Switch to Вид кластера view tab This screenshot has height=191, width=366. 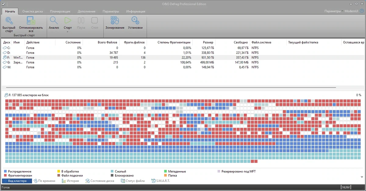(x=17, y=181)
